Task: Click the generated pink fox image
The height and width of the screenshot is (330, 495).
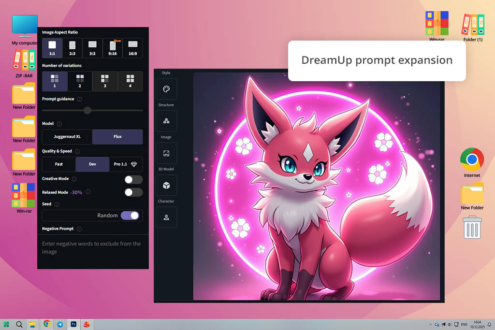Action: click(x=317, y=187)
